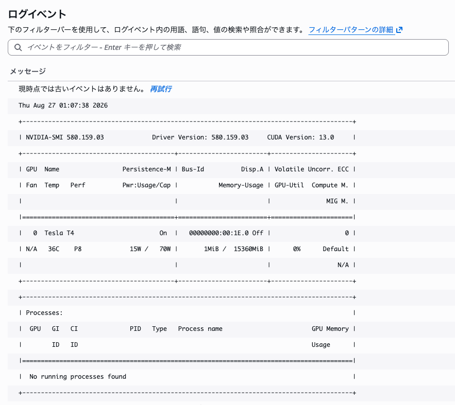455x405 pixels.
Task: Select the 'Tesla T4' GPU row
Action: point(231,233)
